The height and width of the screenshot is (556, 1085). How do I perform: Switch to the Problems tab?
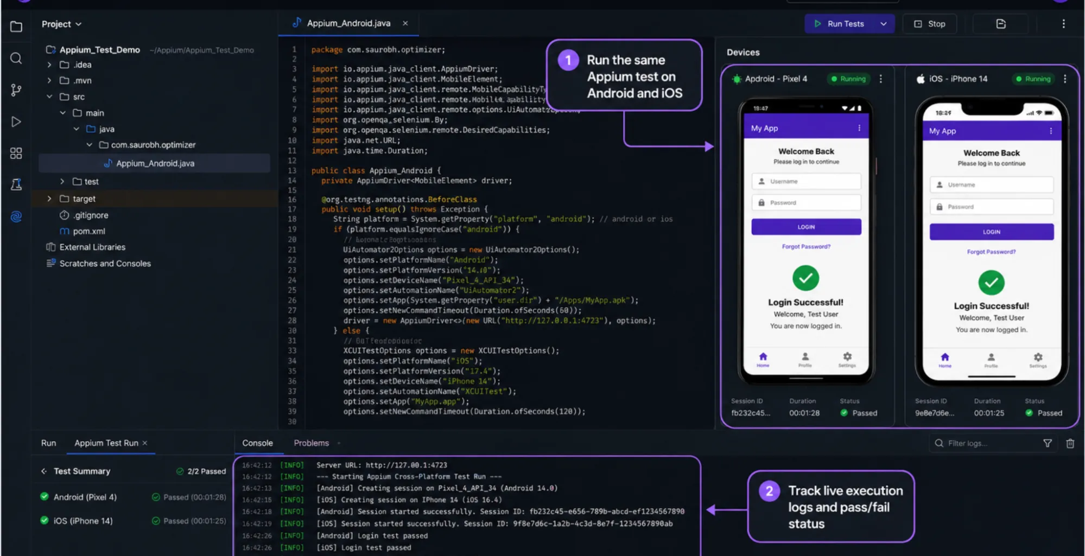click(311, 443)
